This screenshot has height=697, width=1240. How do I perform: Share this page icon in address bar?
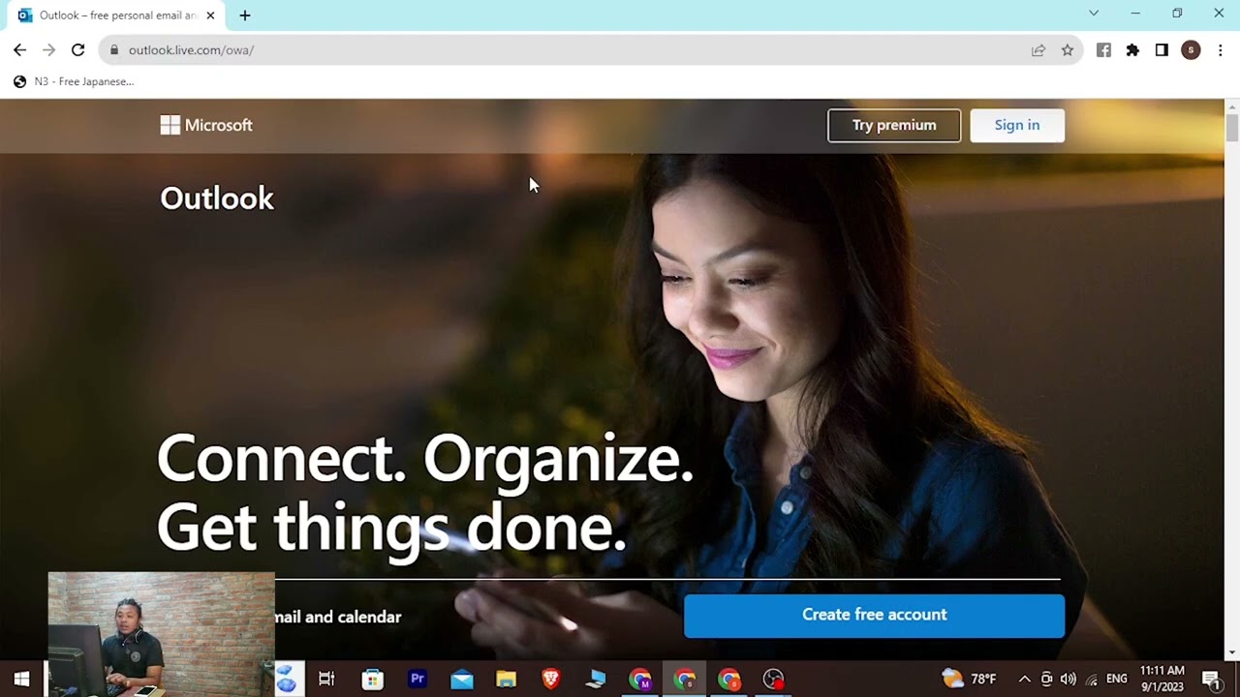(x=1038, y=50)
